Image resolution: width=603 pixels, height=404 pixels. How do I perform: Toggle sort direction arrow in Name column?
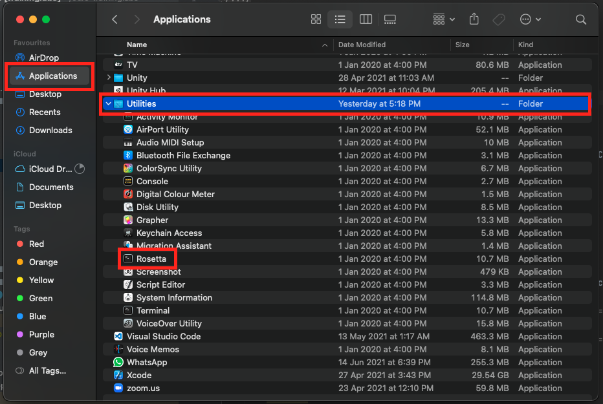pyautogui.click(x=325, y=45)
